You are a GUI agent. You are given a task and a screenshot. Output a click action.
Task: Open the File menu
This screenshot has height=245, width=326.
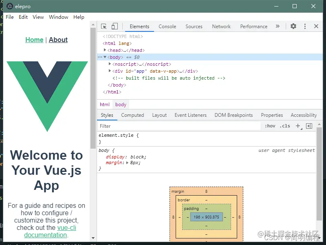9,17
